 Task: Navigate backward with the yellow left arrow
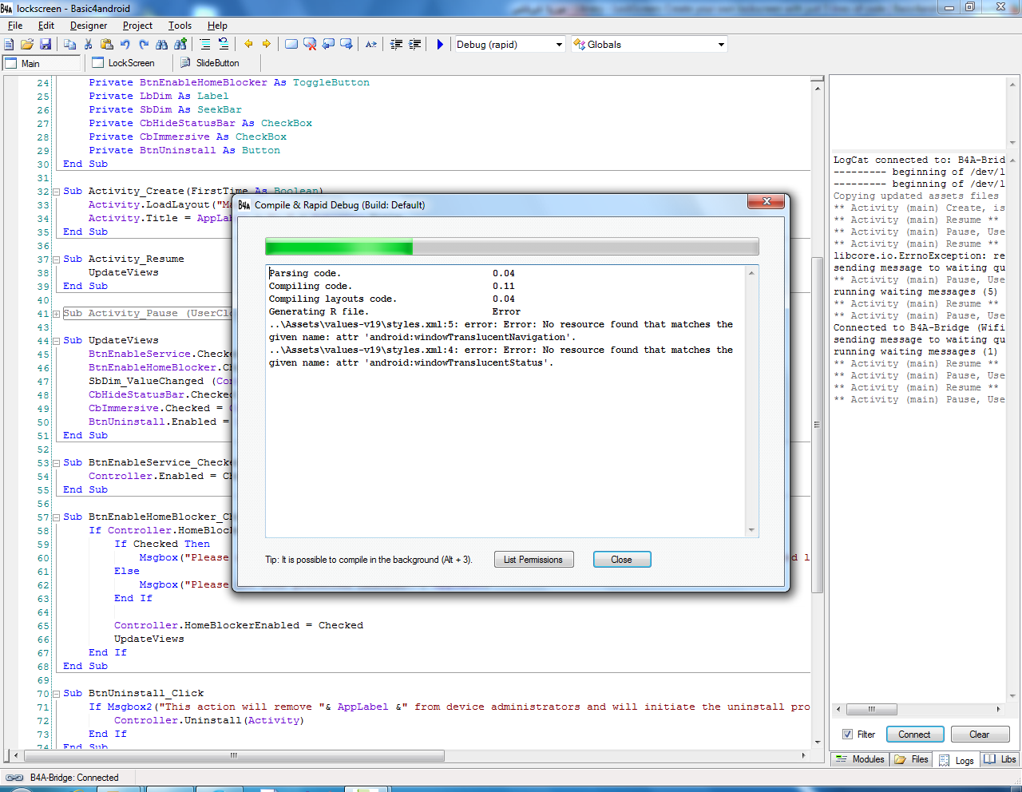tap(248, 45)
